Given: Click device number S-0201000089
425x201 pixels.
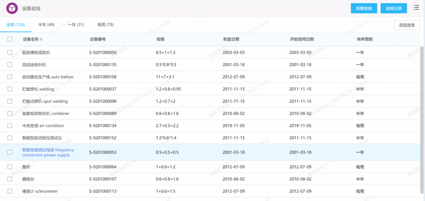Looking at the screenshot, I should click(x=103, y=113).
